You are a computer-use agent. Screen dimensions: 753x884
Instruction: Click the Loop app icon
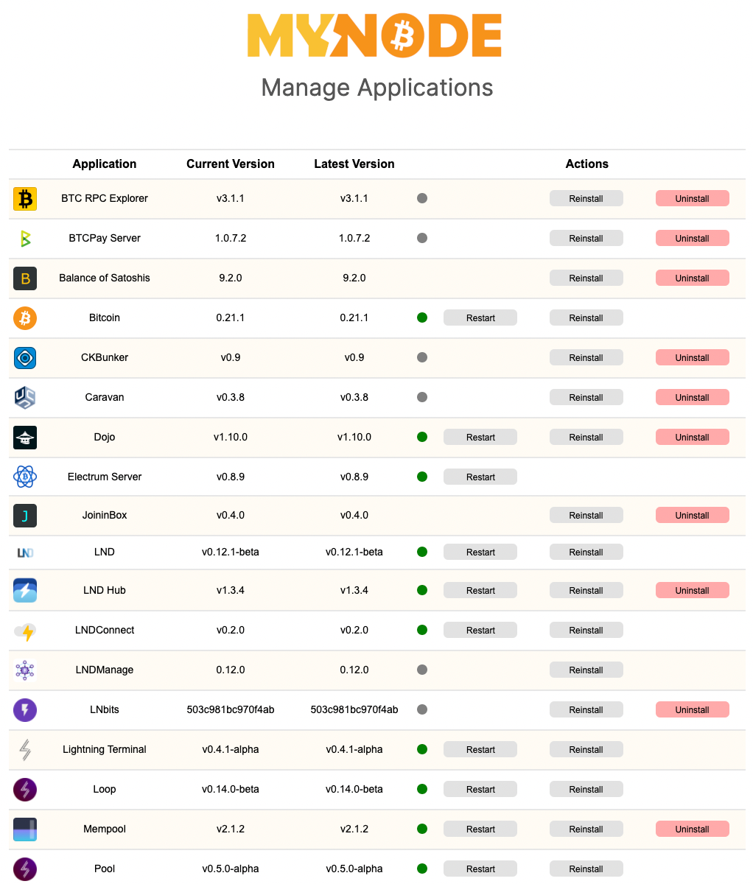coord(25,790)
